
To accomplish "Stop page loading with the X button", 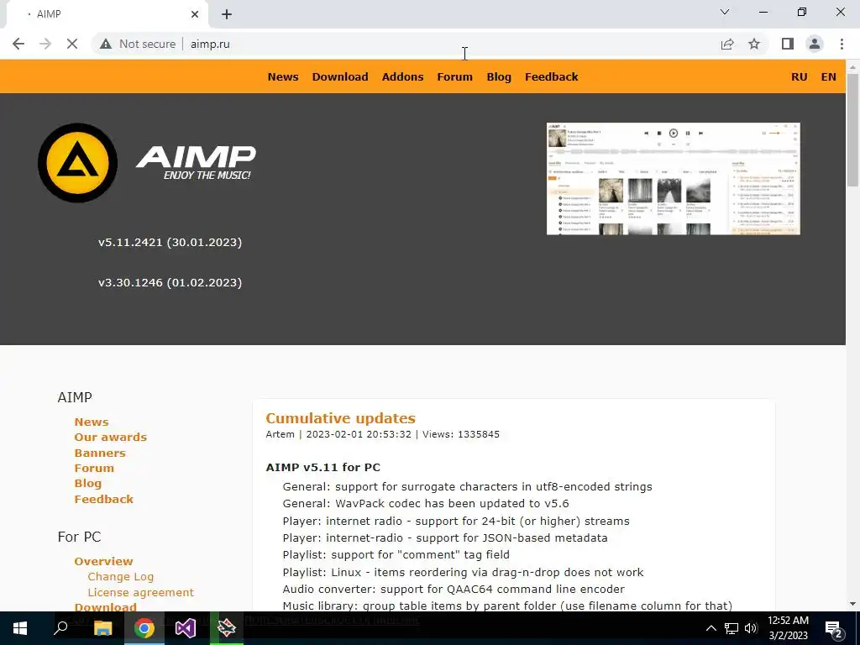I will point(72,44).
